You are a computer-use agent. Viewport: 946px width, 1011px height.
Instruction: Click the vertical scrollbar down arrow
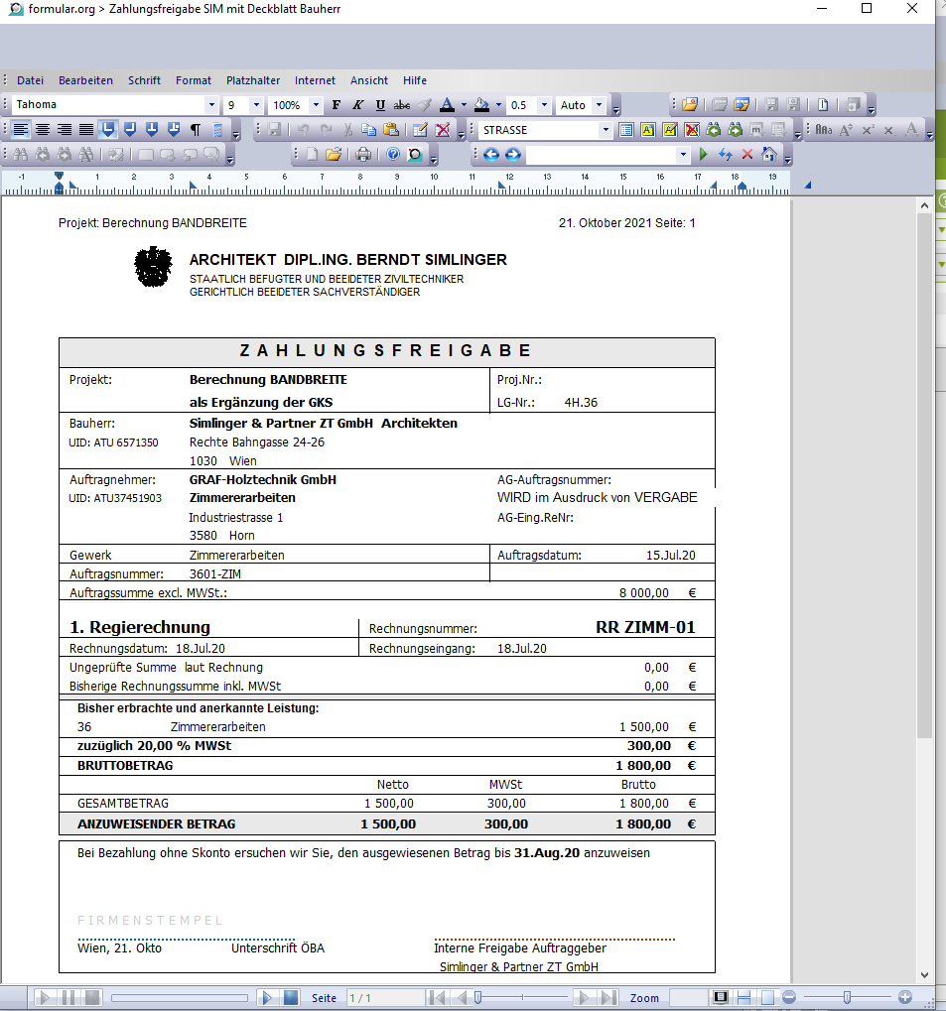click(x=925, y=975)
